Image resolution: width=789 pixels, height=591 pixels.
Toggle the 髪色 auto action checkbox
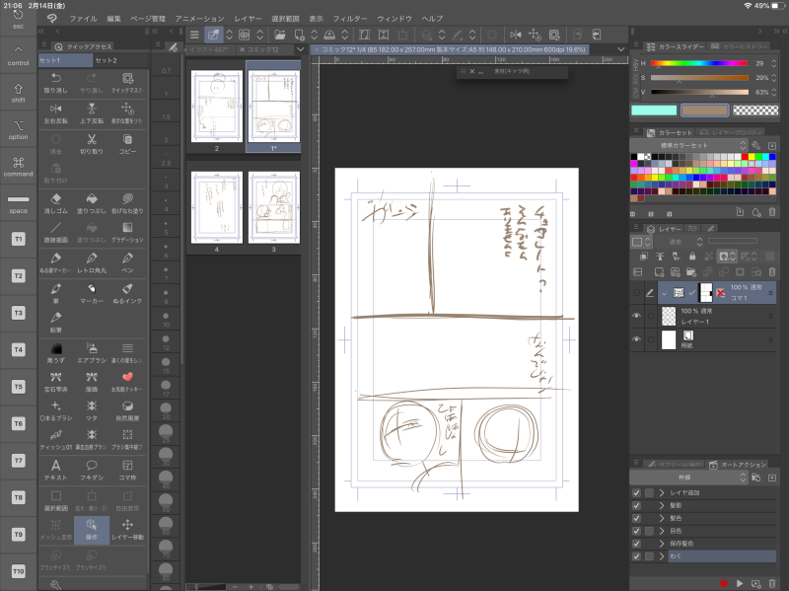click(636, 518)
